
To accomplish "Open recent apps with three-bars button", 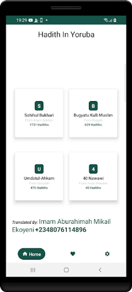I will 33,270.
